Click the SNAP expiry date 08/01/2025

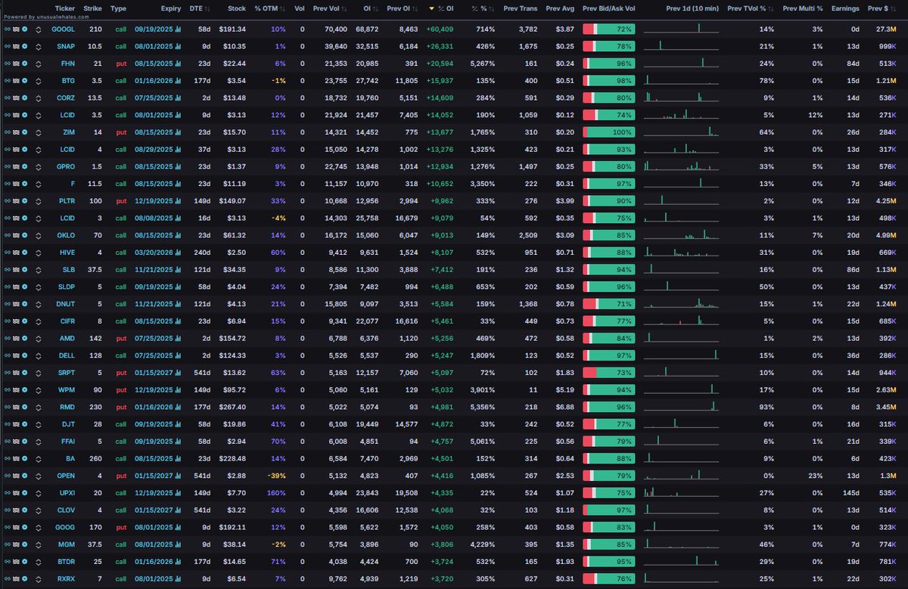154,45
